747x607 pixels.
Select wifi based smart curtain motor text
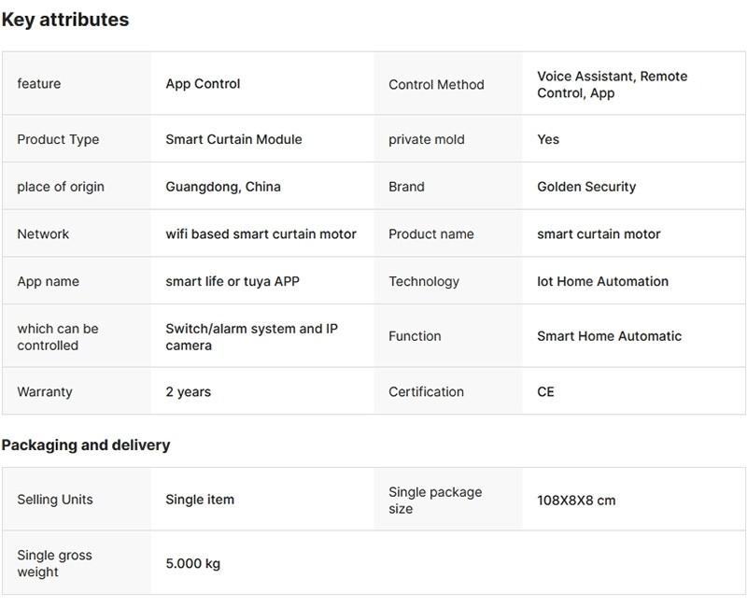tap(261, 234)
